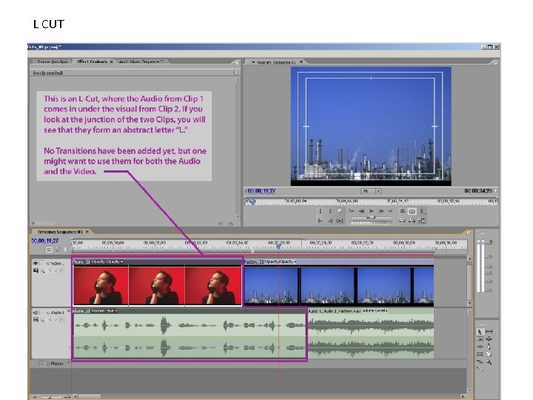Set Encore chapter marker in timeline
Image resolution: width=533 pixels, height=400 pixels.
click(58, 250)
